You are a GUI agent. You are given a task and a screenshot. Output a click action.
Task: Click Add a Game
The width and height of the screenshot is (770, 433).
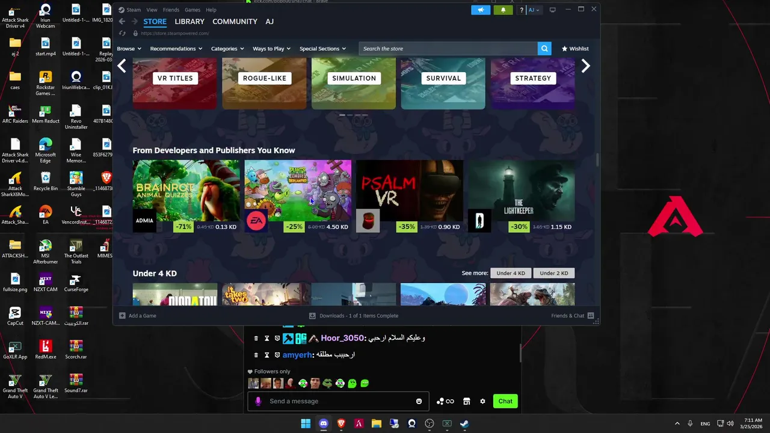pos(138,316)
